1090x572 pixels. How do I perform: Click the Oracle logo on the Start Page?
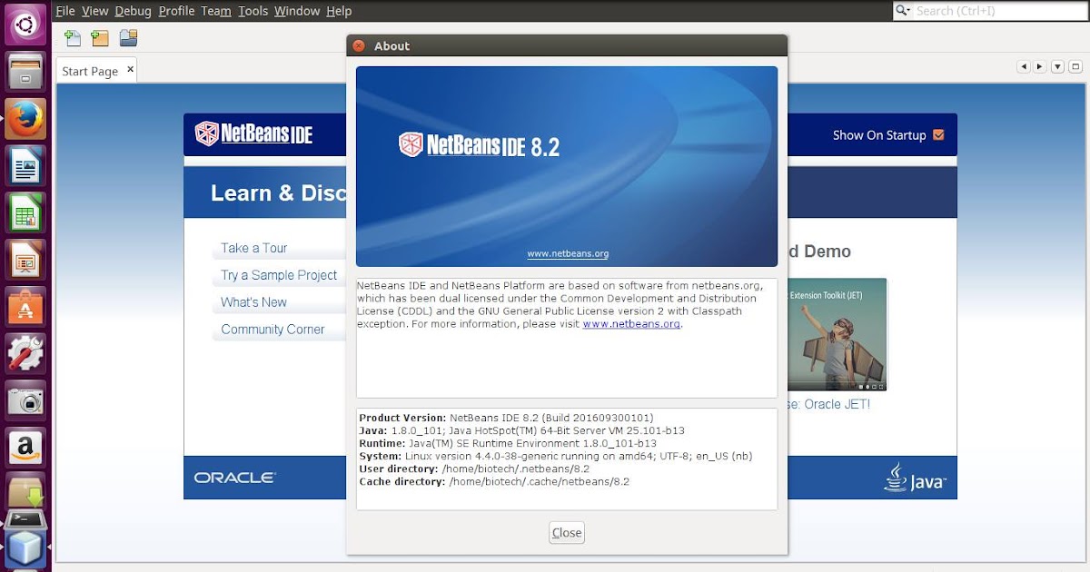[234, 478]
